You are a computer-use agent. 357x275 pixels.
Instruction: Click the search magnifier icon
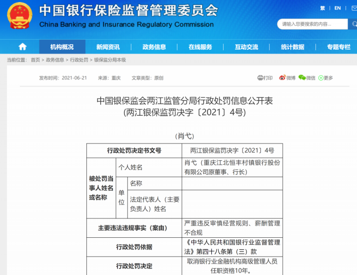pyautogui.click(x=354, y=24)
